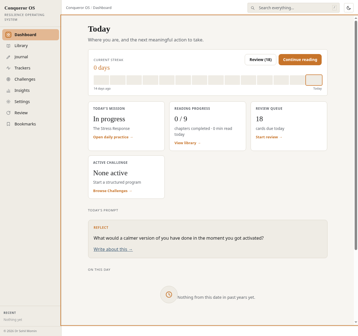This screenshot has height=336, width=358.
Task: Click the '© 2026 Dr Sohil Momin' footer
Action: [20, 331]
